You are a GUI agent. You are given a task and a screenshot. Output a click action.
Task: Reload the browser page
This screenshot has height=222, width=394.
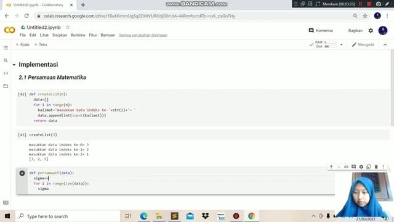[26, 15]
